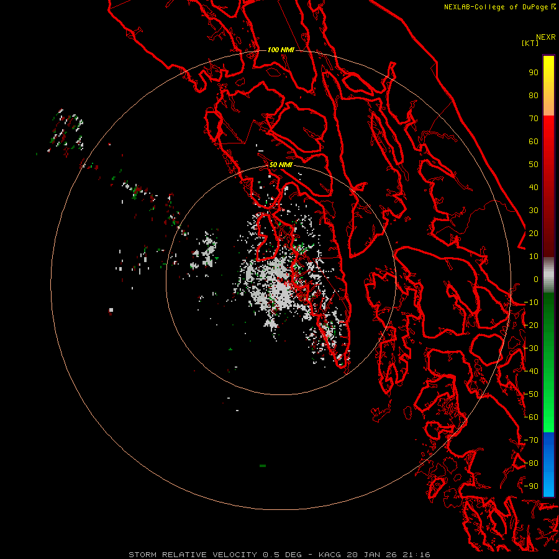This screenshot has height=559, width=559.
Task: Click the 20 knot color bar label
Action: click(534, 234)
